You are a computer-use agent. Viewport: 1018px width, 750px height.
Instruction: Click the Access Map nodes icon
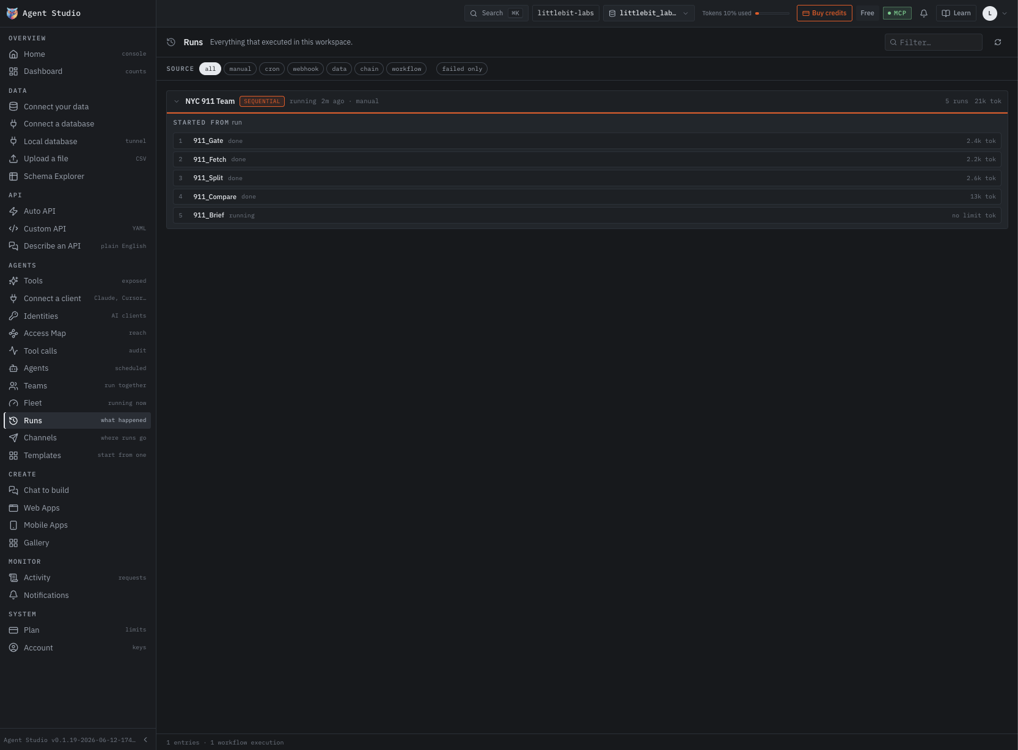(13, 333)
